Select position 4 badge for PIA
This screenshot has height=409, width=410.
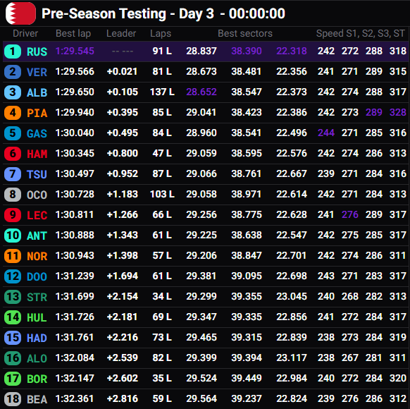tap(13, 113)
